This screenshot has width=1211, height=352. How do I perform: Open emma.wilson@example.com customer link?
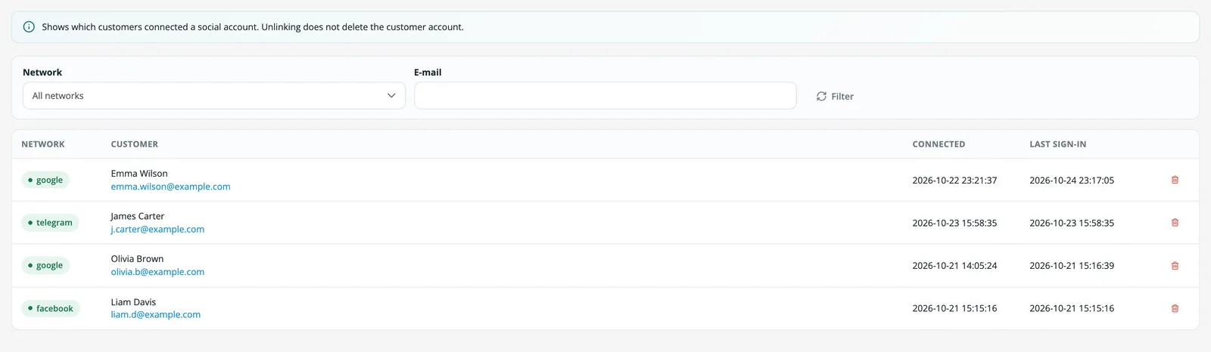click(170, 187)
